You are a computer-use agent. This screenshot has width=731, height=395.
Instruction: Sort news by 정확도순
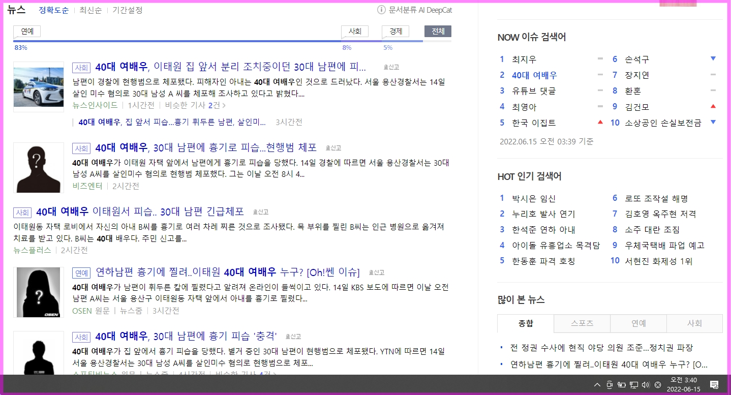(x=53, y=10)
